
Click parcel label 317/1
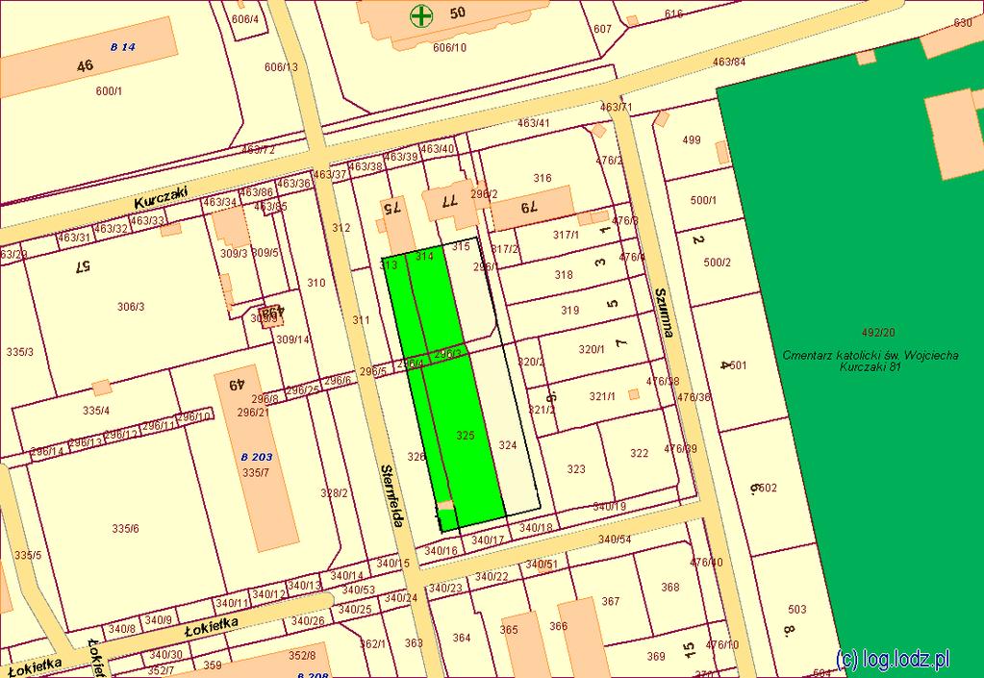pos(566,236)
